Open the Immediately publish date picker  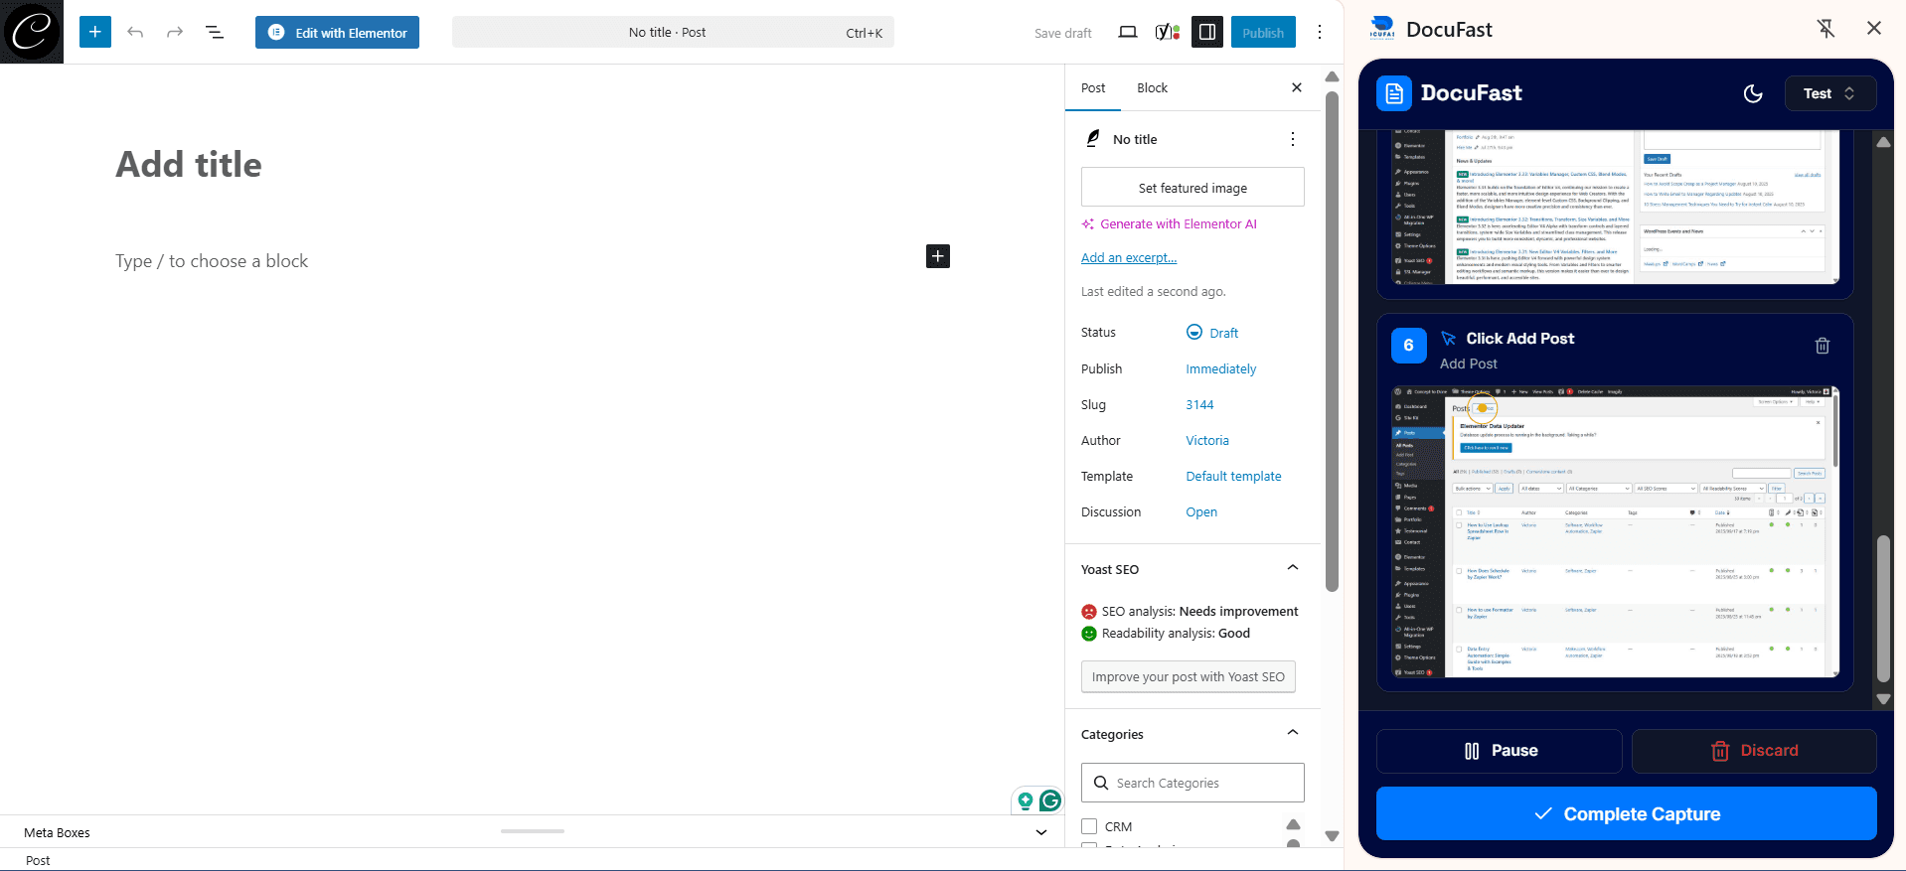[x=1221, y=368]
